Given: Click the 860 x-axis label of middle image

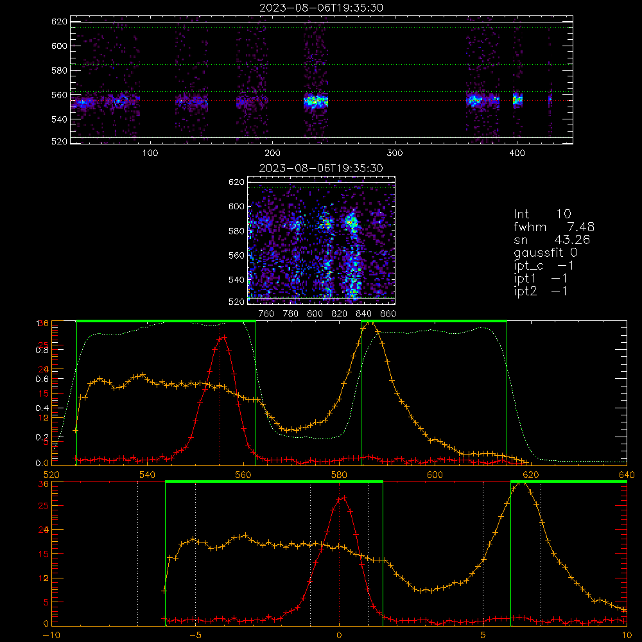Looking at the screenshot, I should tap(388, 314).
